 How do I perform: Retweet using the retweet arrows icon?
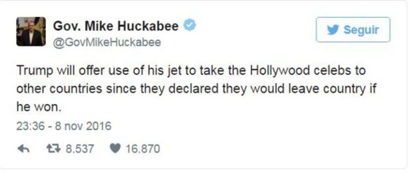pyautogui.click(x=53, y=149)
